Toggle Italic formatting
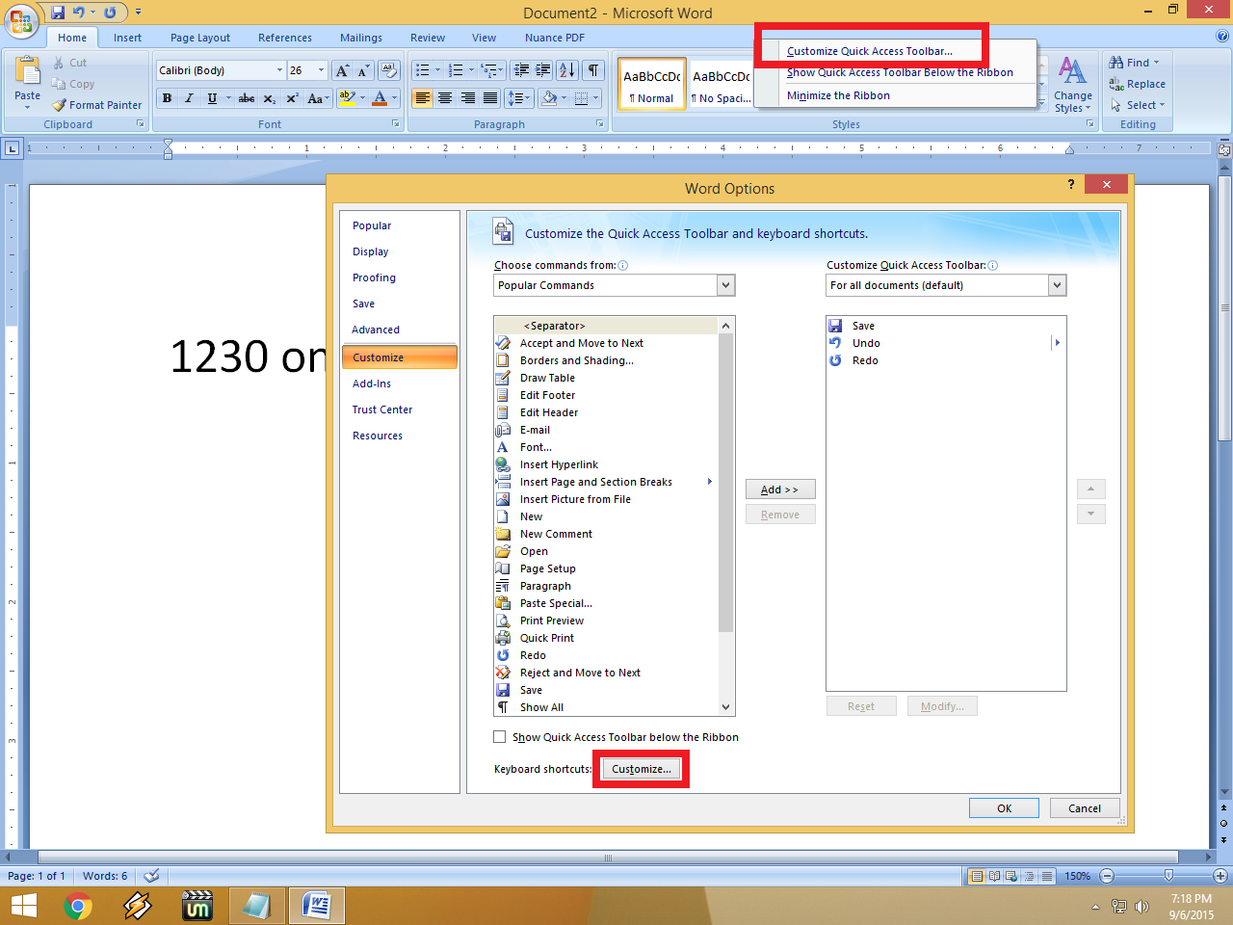Viewport: 1233px width, 925px height. coord(189,98)
